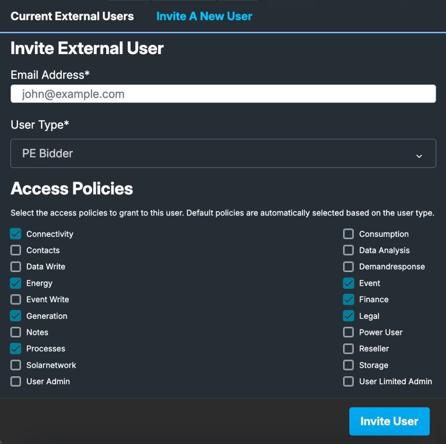446x444 pixels.
Task: Click the Email Address input field
Action: 223,94
